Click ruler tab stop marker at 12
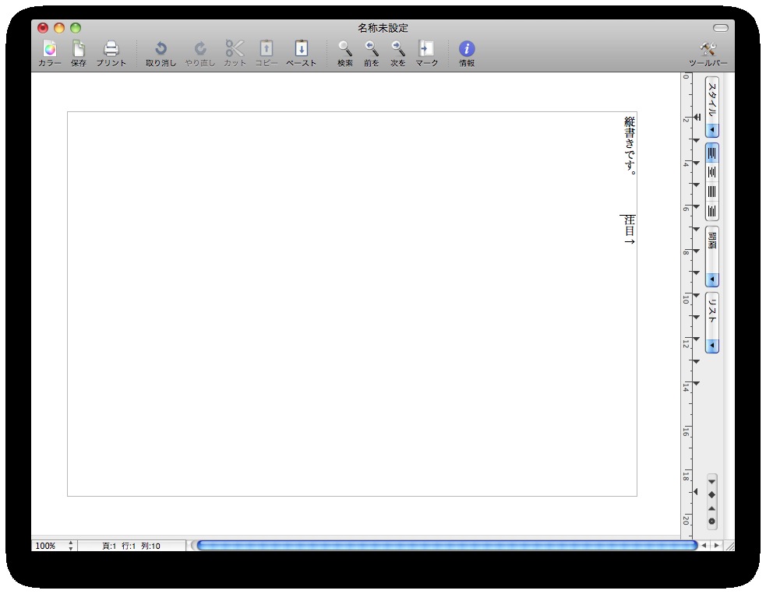The width and height of the screenshot is (766, 594). pos(696,339)
